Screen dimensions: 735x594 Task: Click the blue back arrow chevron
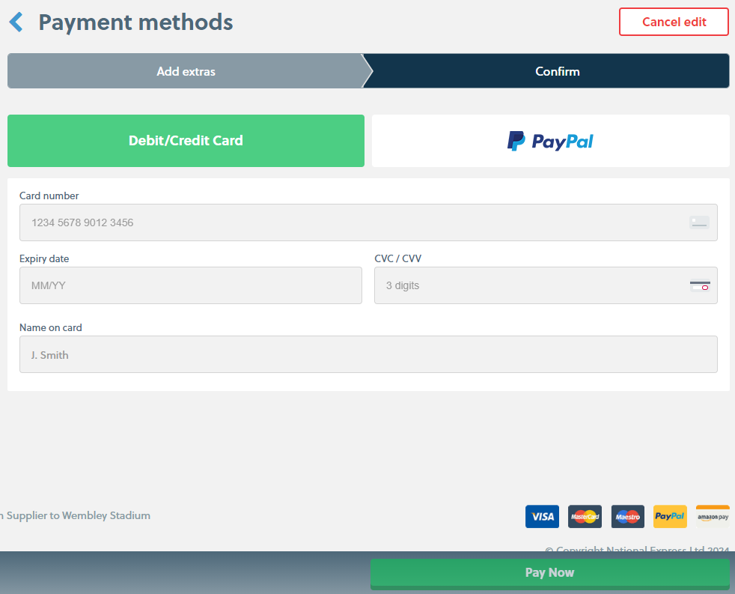tap(16, 22)
